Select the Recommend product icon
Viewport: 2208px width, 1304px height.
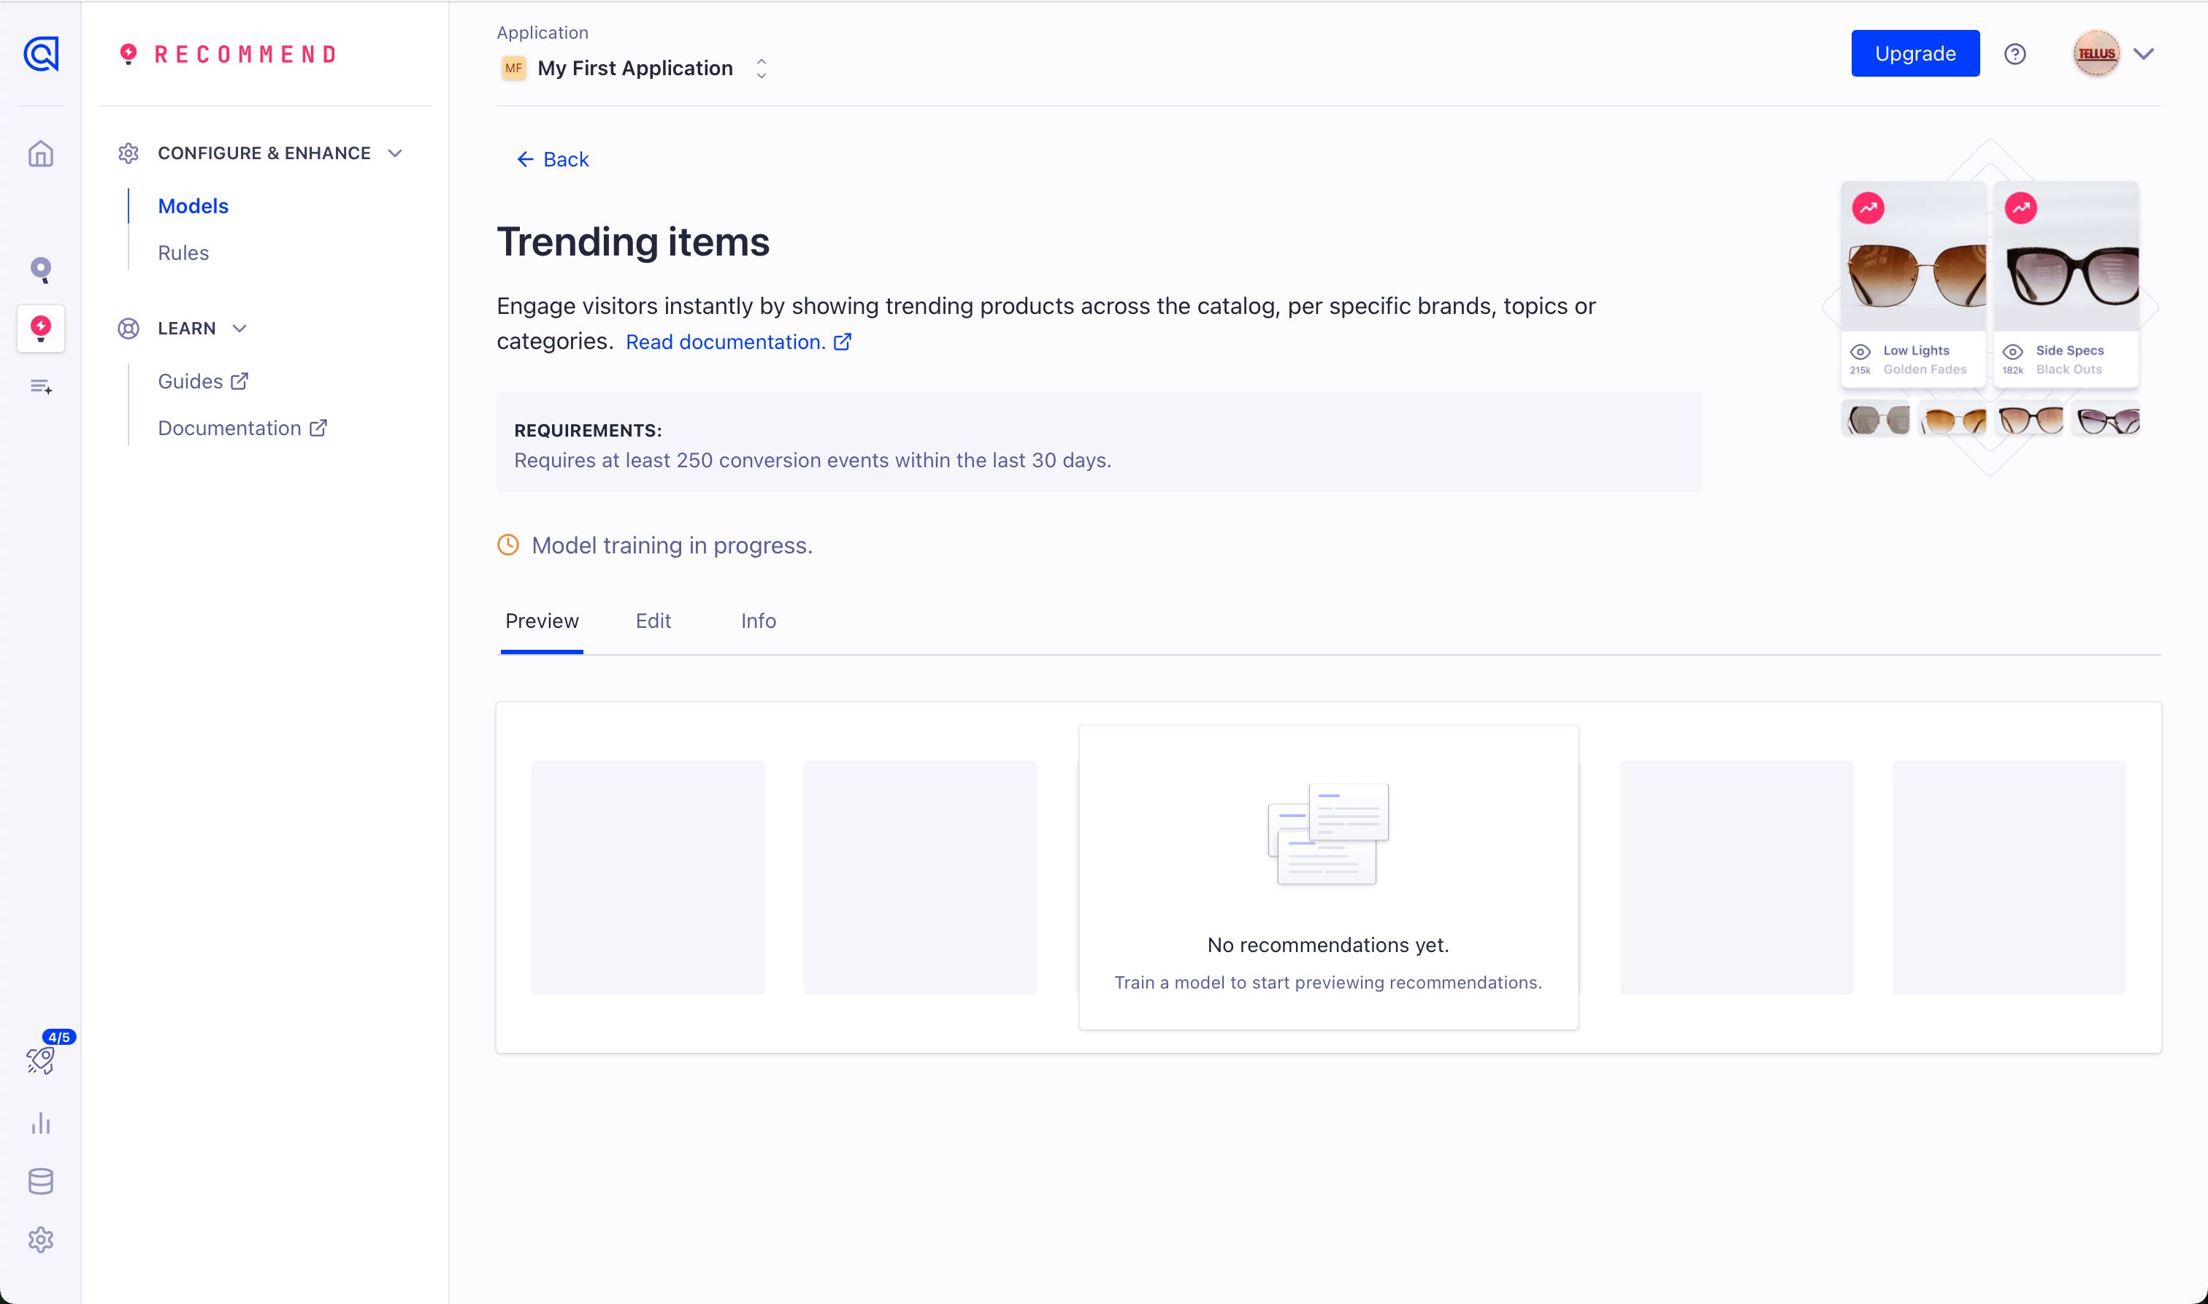coord(40,329)
